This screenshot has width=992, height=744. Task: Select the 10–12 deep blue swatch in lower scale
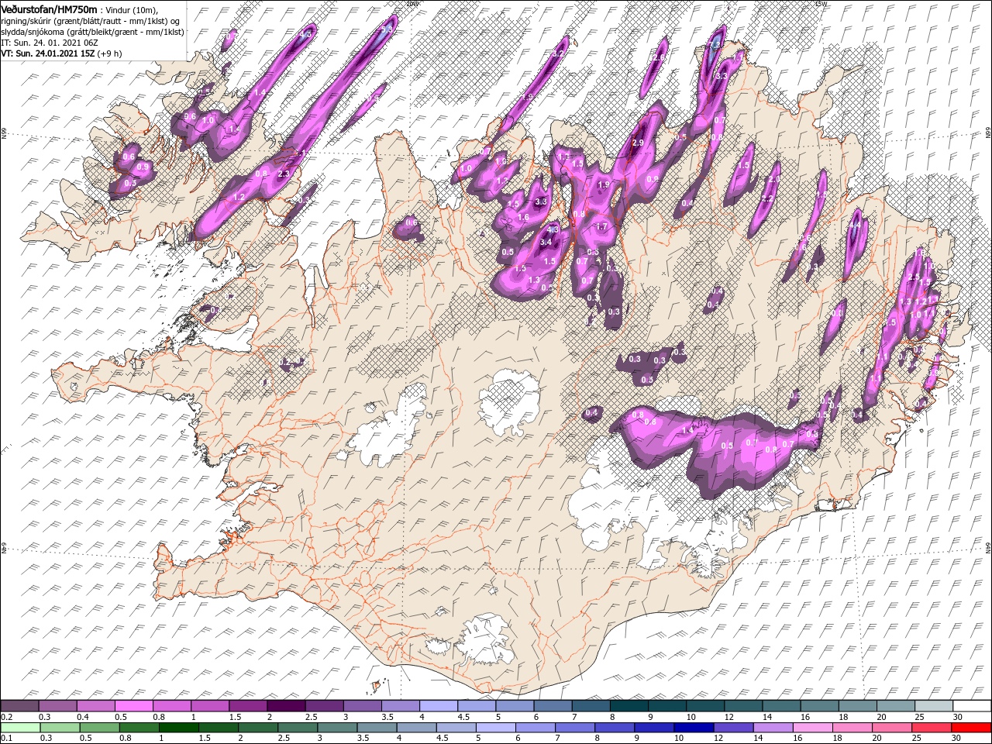[694, 728]
